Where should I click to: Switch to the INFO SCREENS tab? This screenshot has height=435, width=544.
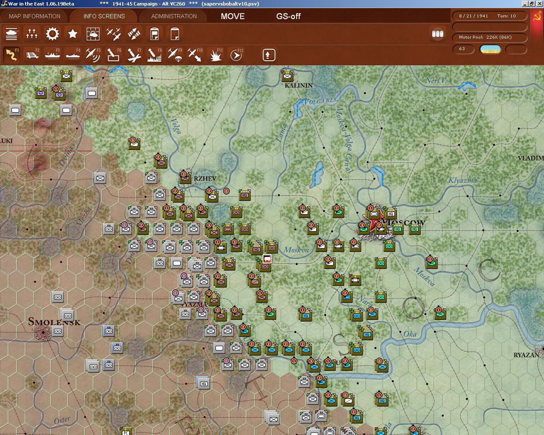104,16
